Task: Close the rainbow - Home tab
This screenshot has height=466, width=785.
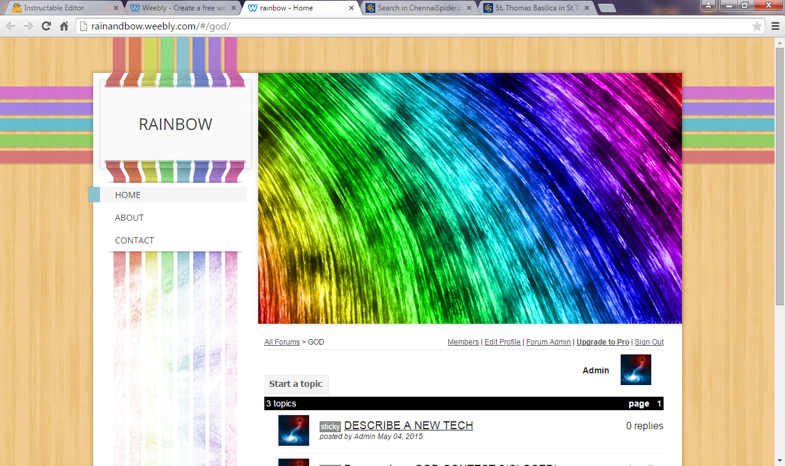Action: coord(351,9)
